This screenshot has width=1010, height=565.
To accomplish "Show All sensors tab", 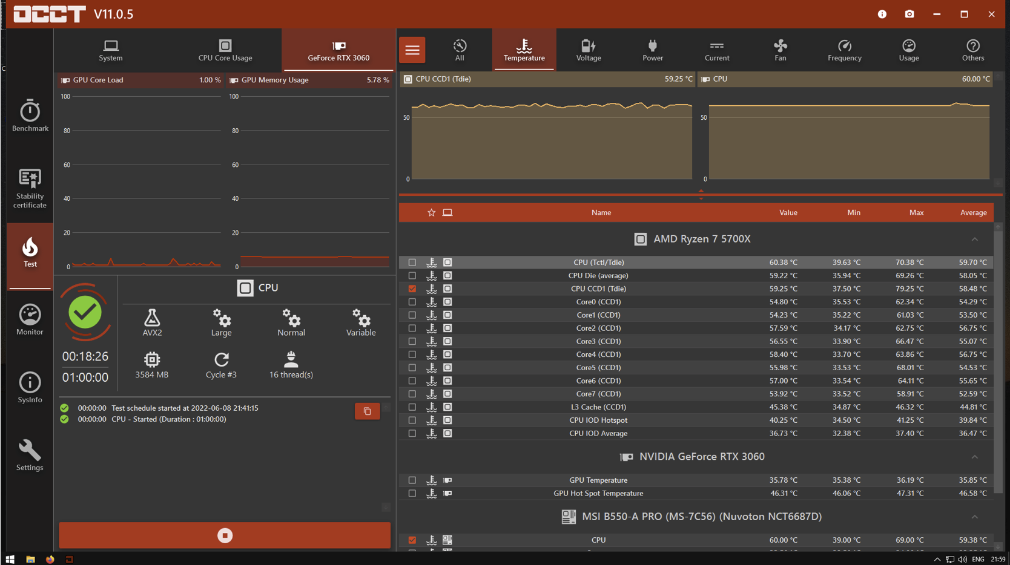I will 460,50.
